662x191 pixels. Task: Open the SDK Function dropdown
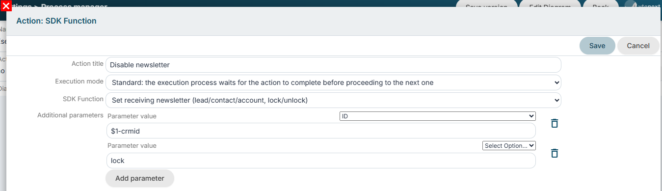click(333, 100)
